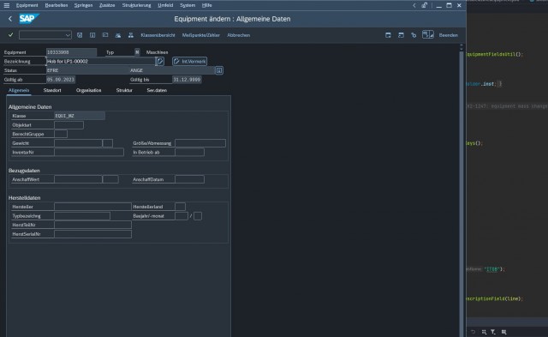This screenshot has height=337, width=548.
Task: Click the create new session window icon
Action: pos(388,35)
